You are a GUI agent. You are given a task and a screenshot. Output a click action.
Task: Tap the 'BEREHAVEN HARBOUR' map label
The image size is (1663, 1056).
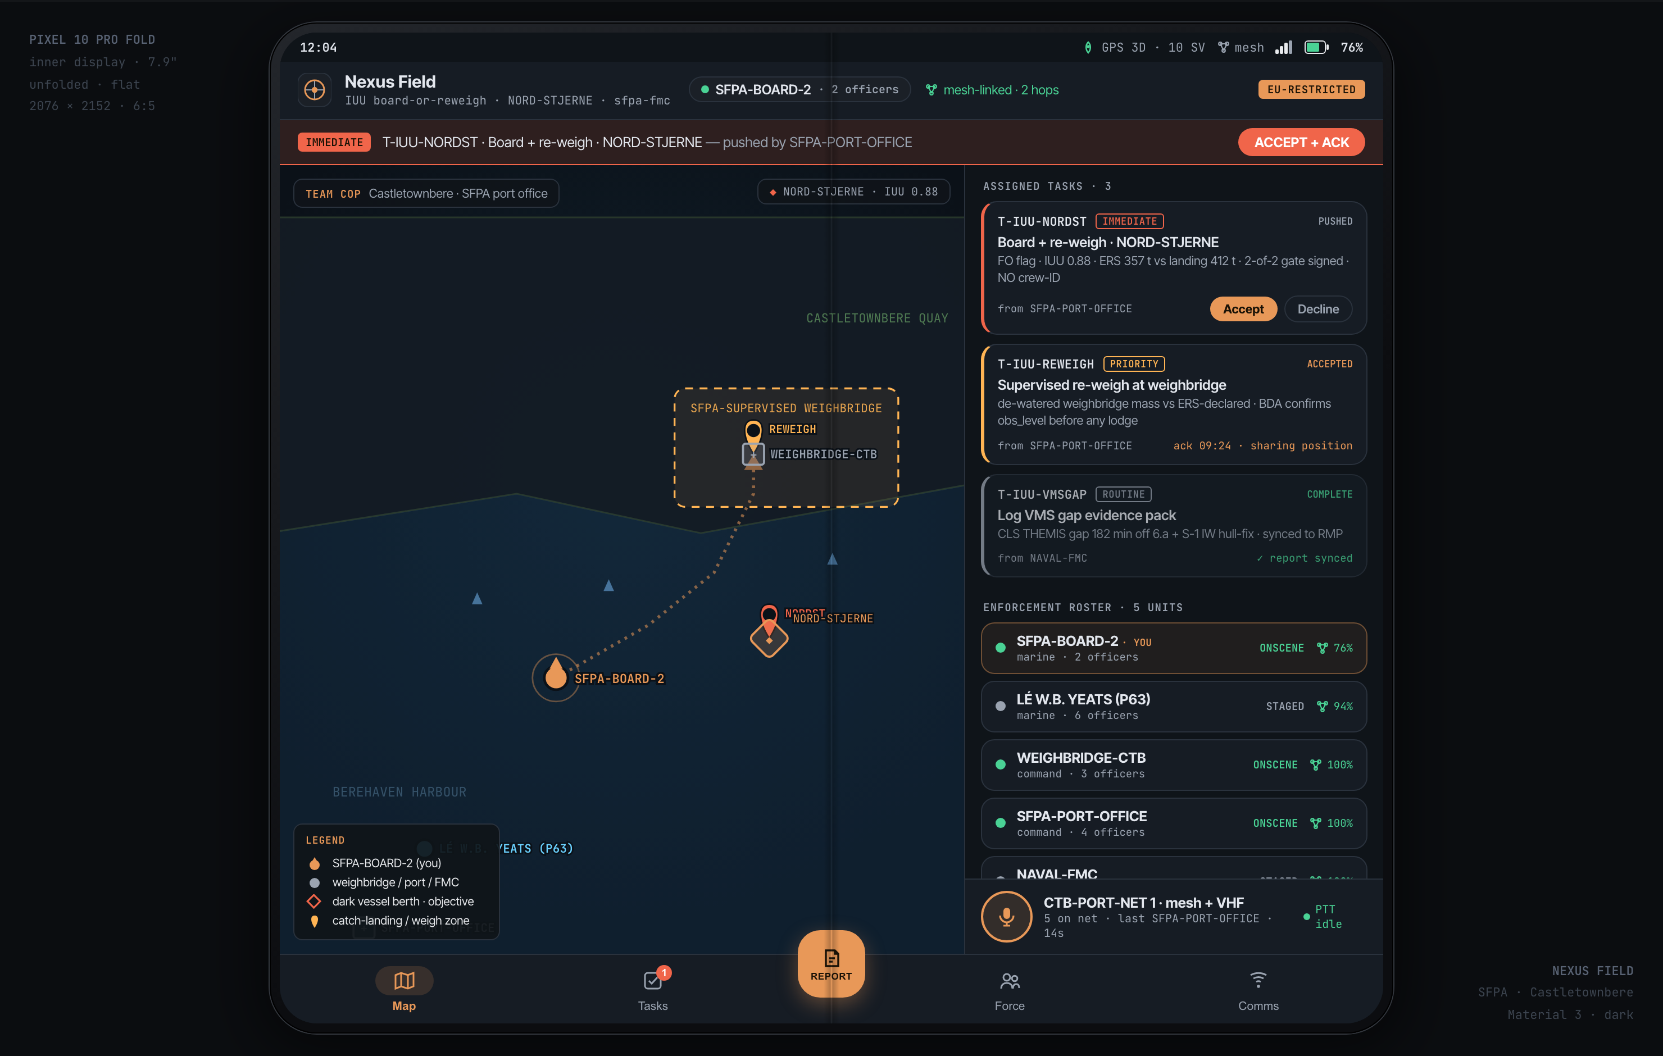tap(399, 792)
